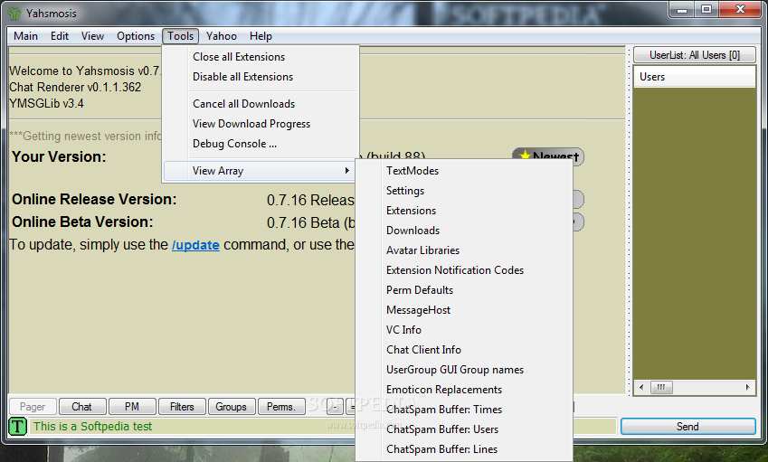Click the small minus button beside Perms.

[x=335, y=407]
